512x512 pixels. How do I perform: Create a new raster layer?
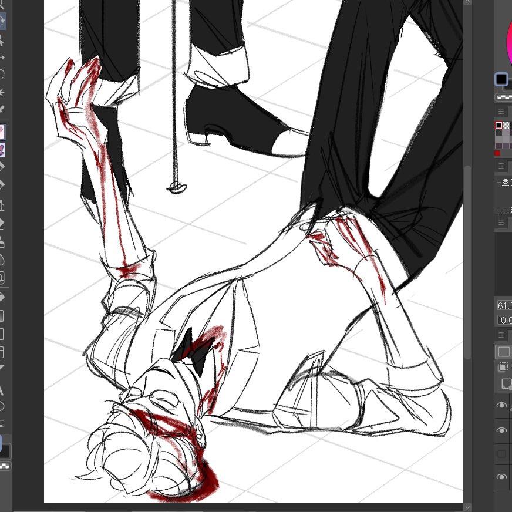[x=507, y=384]
